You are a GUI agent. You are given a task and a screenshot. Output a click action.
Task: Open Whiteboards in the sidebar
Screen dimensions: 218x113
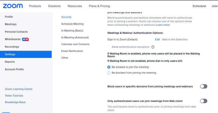(13, 39)
